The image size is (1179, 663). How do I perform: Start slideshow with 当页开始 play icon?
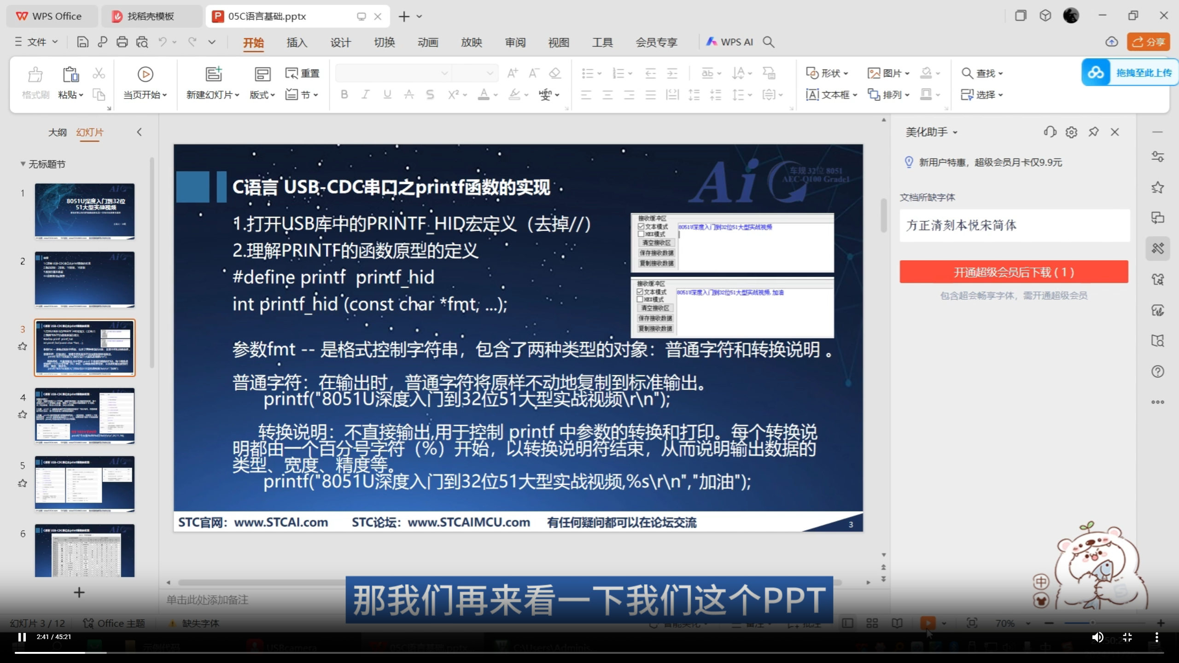(145, 74)
